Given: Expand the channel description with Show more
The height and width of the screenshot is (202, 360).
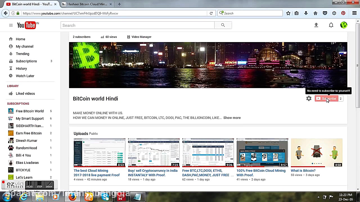Looking at the screenshot, I should [x=232, y=118].
